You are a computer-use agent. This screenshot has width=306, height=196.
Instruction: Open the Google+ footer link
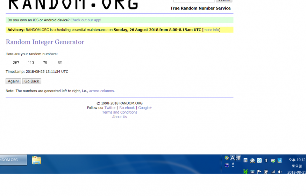145,108
